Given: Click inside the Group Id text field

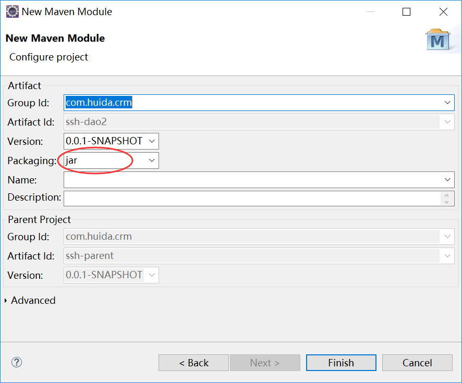Looking at the screenshot, I should (x=250, y=103).
